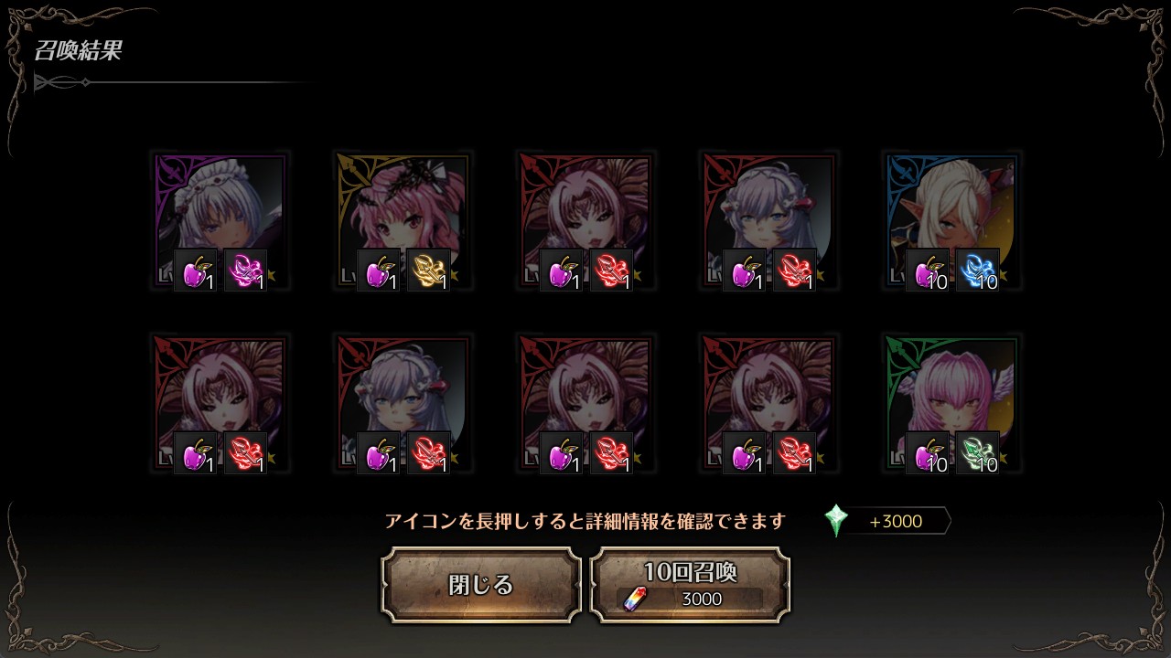
Task: Click the gold crystal icon on the gold card
Action: [x=428, y=271]
